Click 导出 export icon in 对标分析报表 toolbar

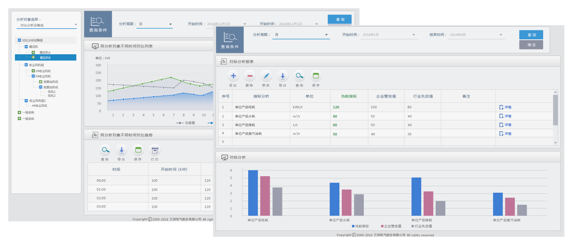(283, 76)
